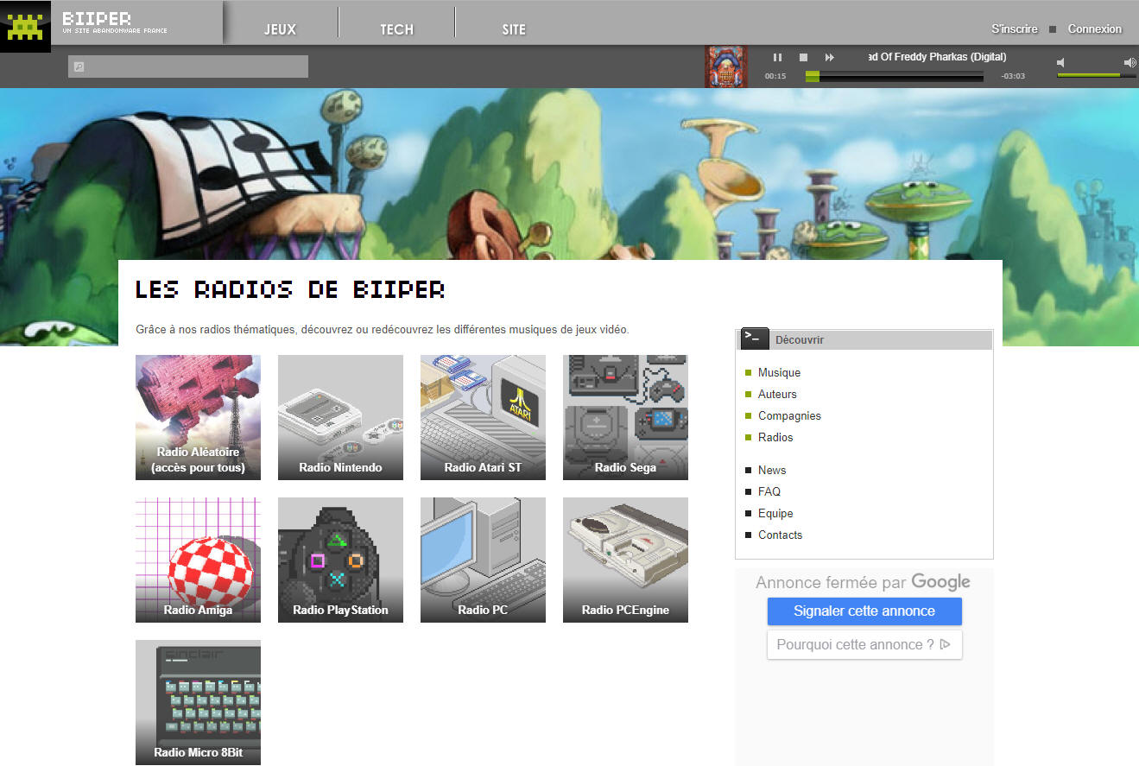Click the Biiper space invader logo
1139x766 pixels.
pos(25,27)
